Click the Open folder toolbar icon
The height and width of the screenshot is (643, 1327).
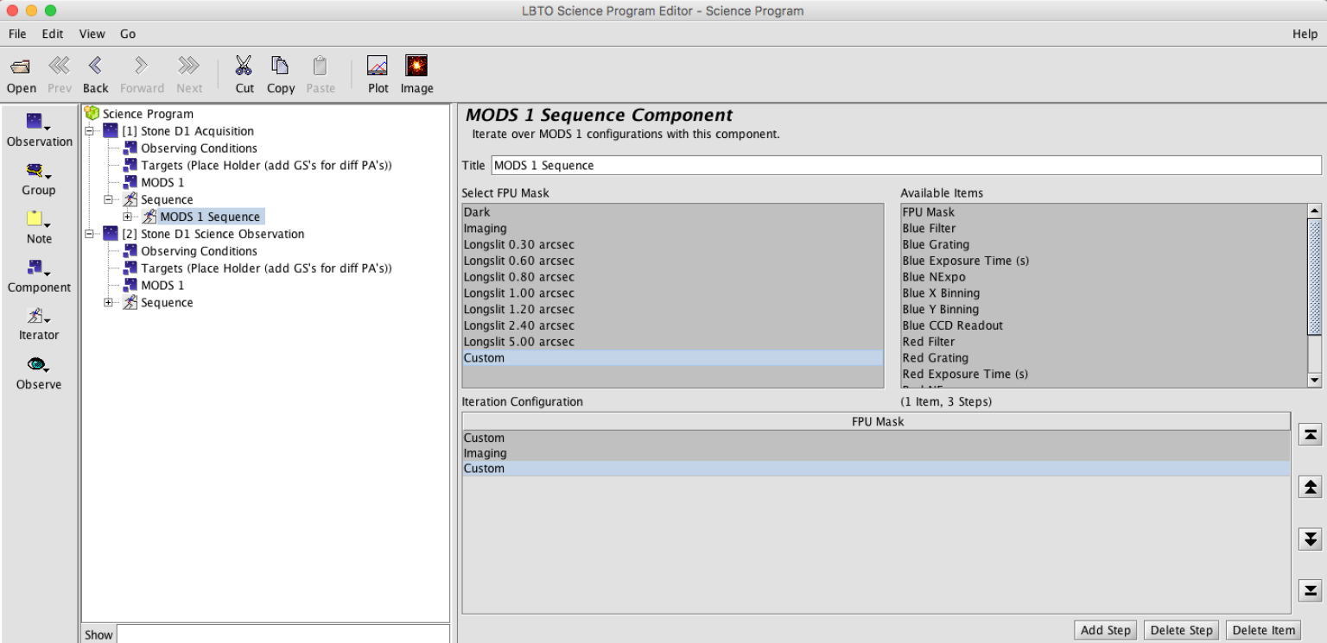tap(21, 66)
